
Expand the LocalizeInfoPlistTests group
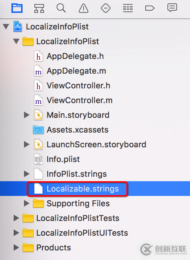[x=16, y=218]
